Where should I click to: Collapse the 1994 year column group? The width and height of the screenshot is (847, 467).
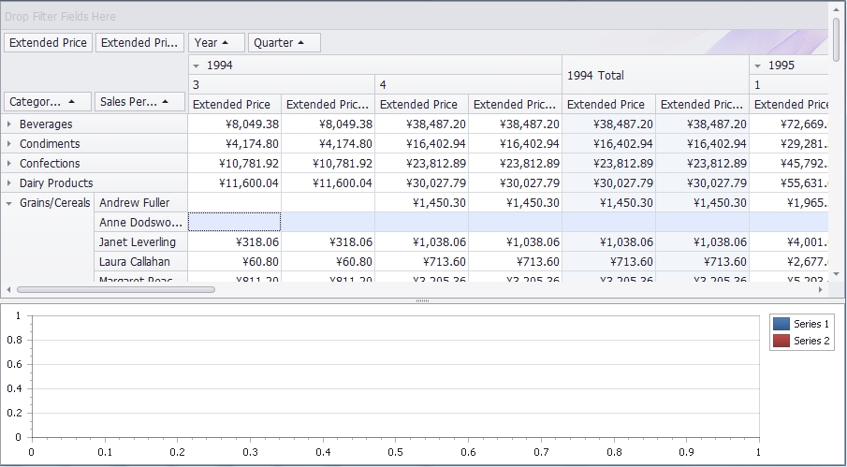coord(197,66)
